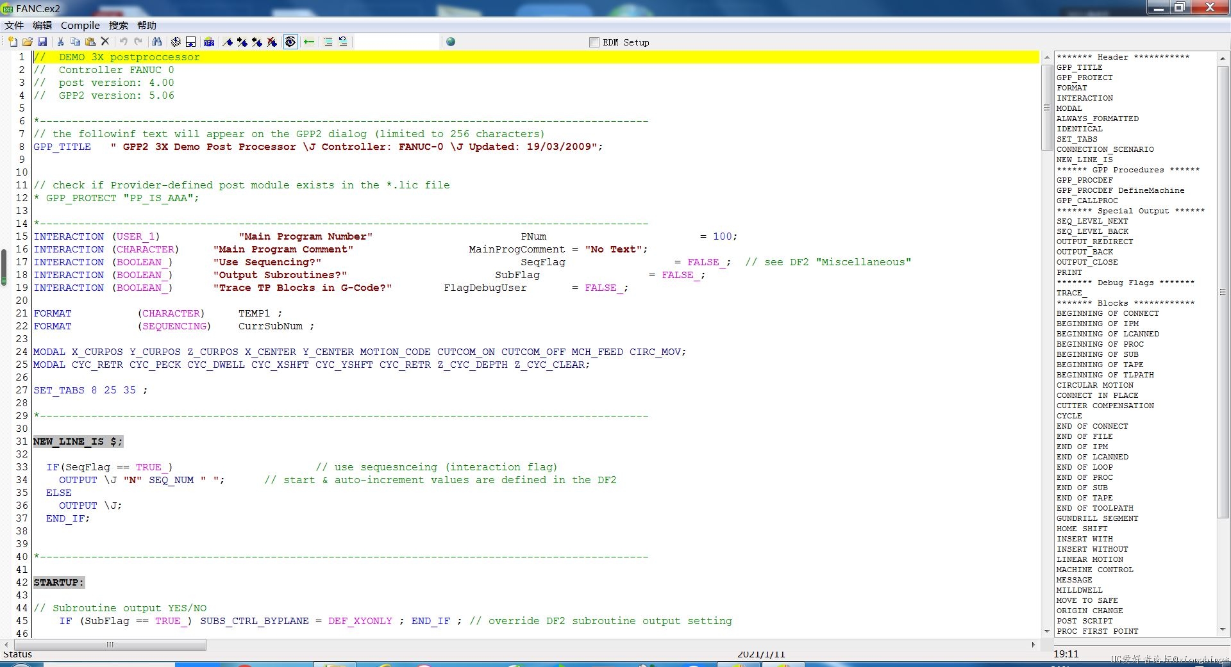Image resolution: width=1231 pixels, height=667 pixels.
Task: Select PRINT in the keyword list
Action: click(1069, 272)
